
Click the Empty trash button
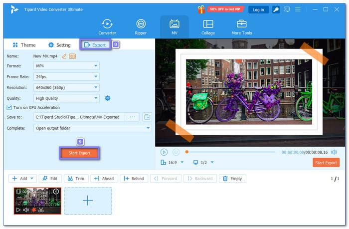[x=232, y=179]
